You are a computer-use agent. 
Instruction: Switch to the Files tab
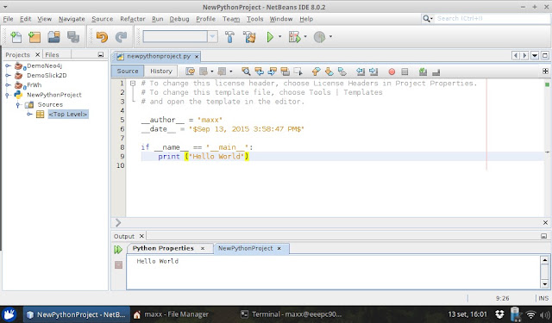(x=52, y=55)
